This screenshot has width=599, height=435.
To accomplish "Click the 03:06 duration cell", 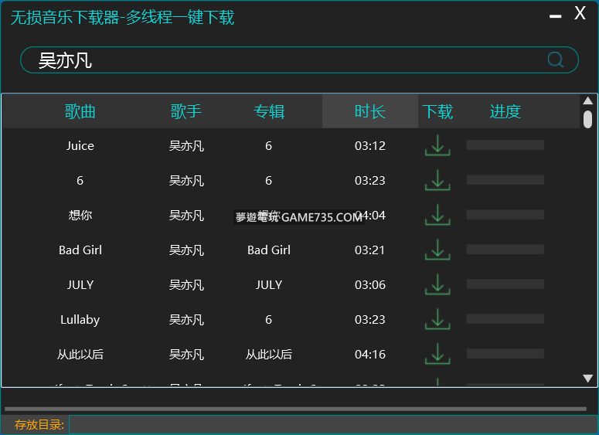I will click(369, 284).
